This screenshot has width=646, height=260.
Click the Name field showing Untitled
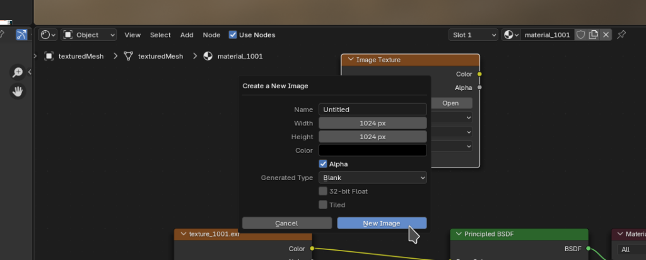click(x=372, y=110)
